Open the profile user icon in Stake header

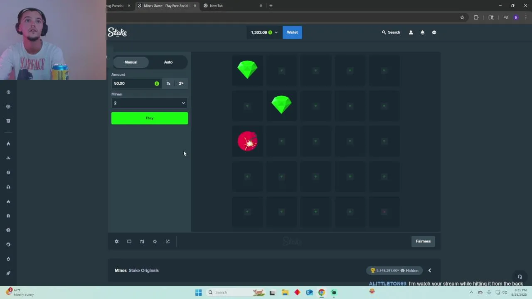pos(411,32)
